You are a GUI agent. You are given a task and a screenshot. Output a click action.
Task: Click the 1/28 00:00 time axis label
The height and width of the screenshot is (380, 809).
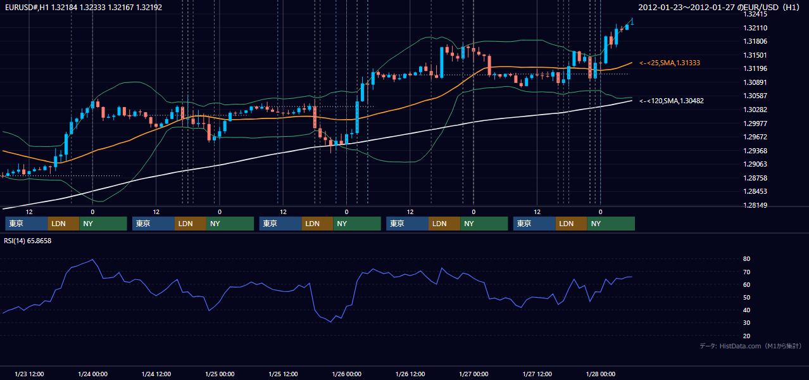click(601, 374)
